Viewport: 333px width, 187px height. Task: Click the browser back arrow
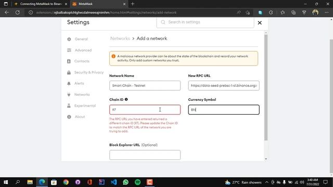pos(7,12)
